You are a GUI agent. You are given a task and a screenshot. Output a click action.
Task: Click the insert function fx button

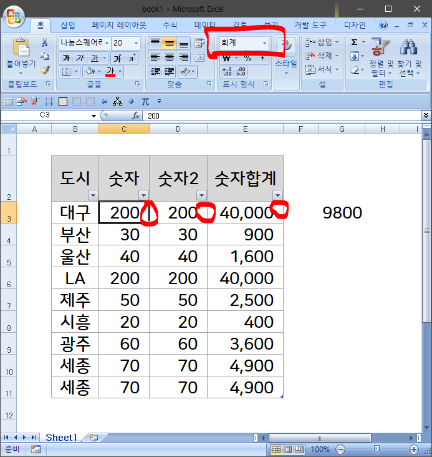tap(136, 115)
